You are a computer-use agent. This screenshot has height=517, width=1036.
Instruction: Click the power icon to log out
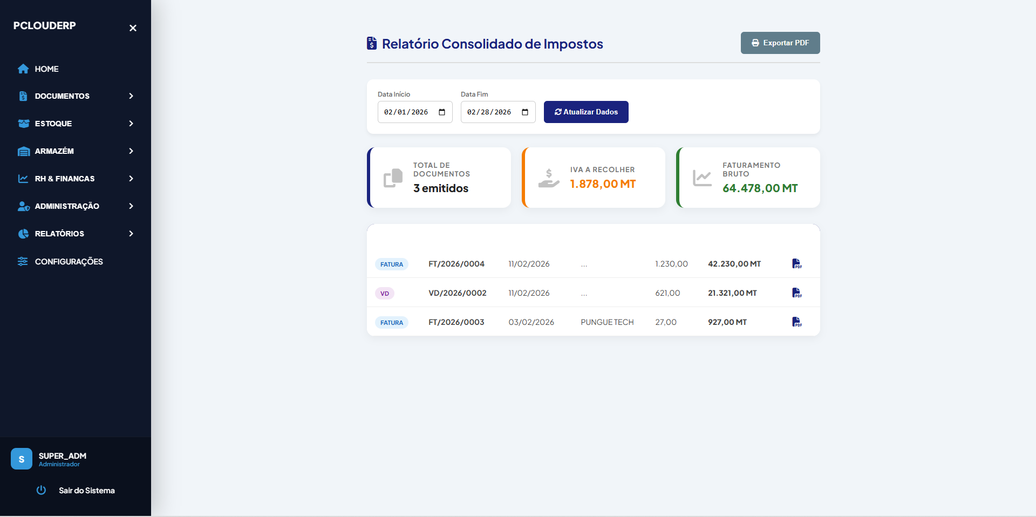pyautogui.click(x=41, y=490)
